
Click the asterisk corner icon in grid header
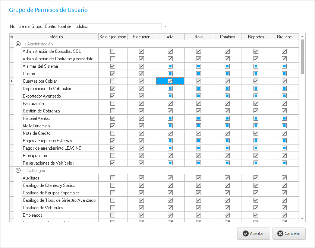point(12,37)
